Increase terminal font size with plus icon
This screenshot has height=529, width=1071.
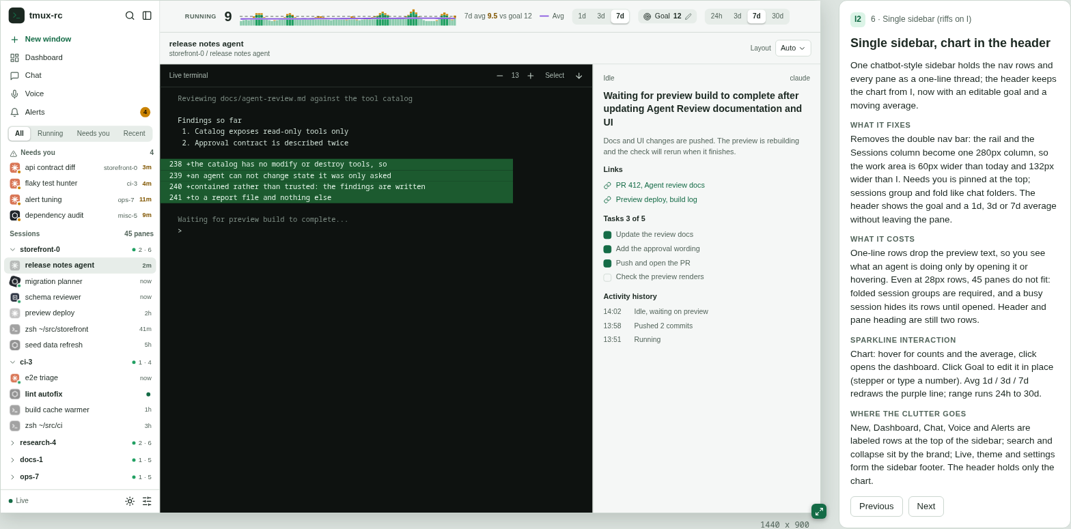531,76
